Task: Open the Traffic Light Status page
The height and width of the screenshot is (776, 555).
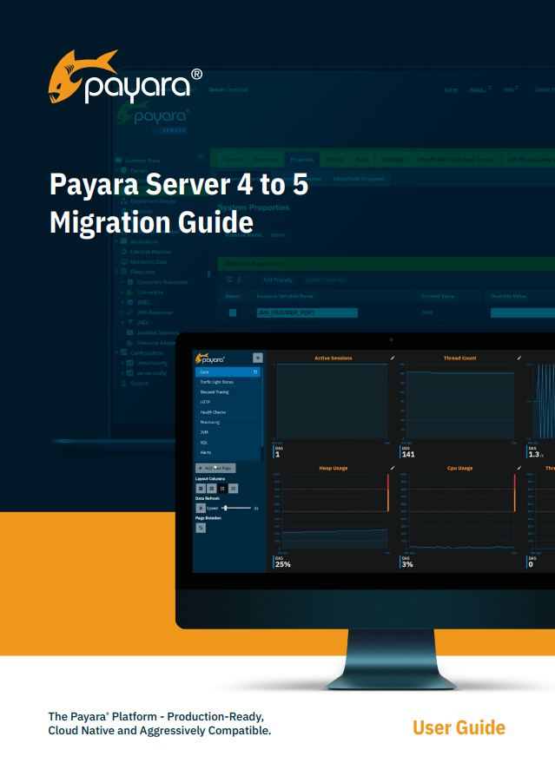Action: (x=228, y=382)
